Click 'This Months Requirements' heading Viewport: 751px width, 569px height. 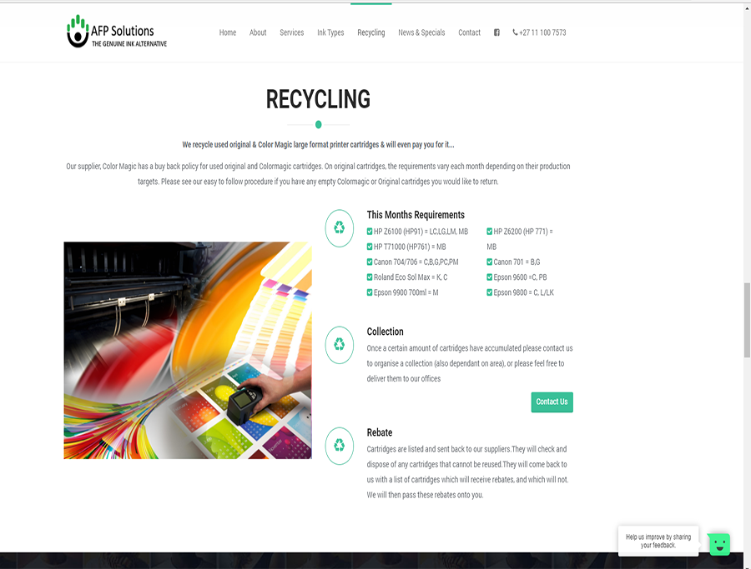[416, 215]
